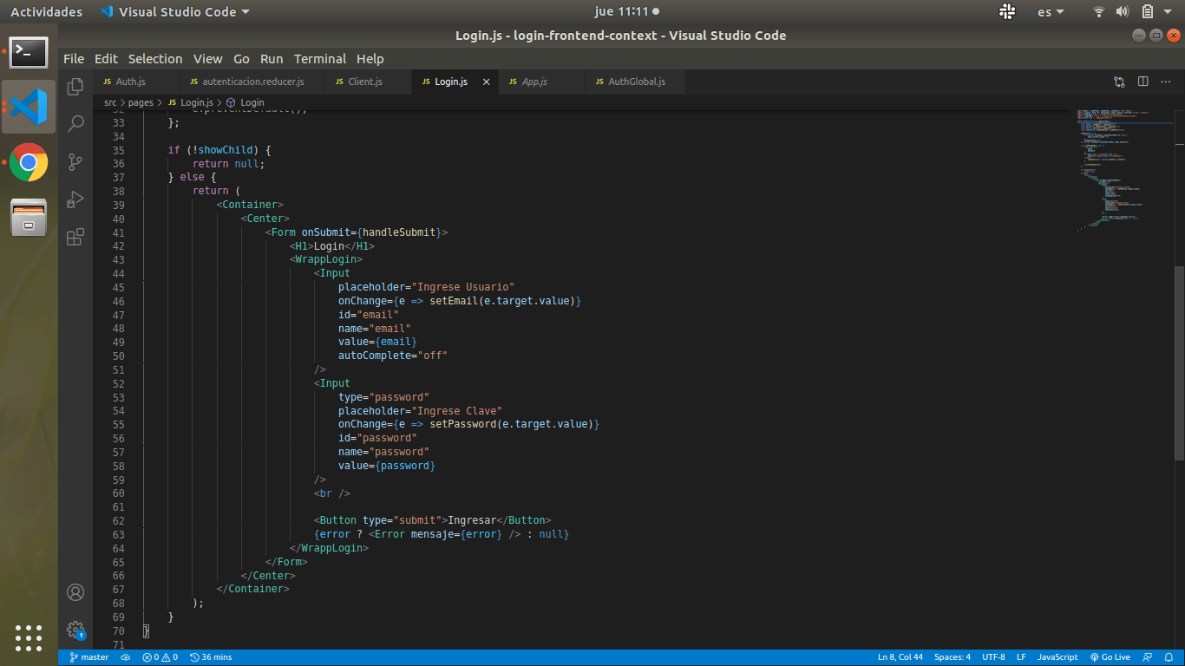
Task: Switch to the autenticacion.reducer.js tab
Action: (x=252, y=82)
